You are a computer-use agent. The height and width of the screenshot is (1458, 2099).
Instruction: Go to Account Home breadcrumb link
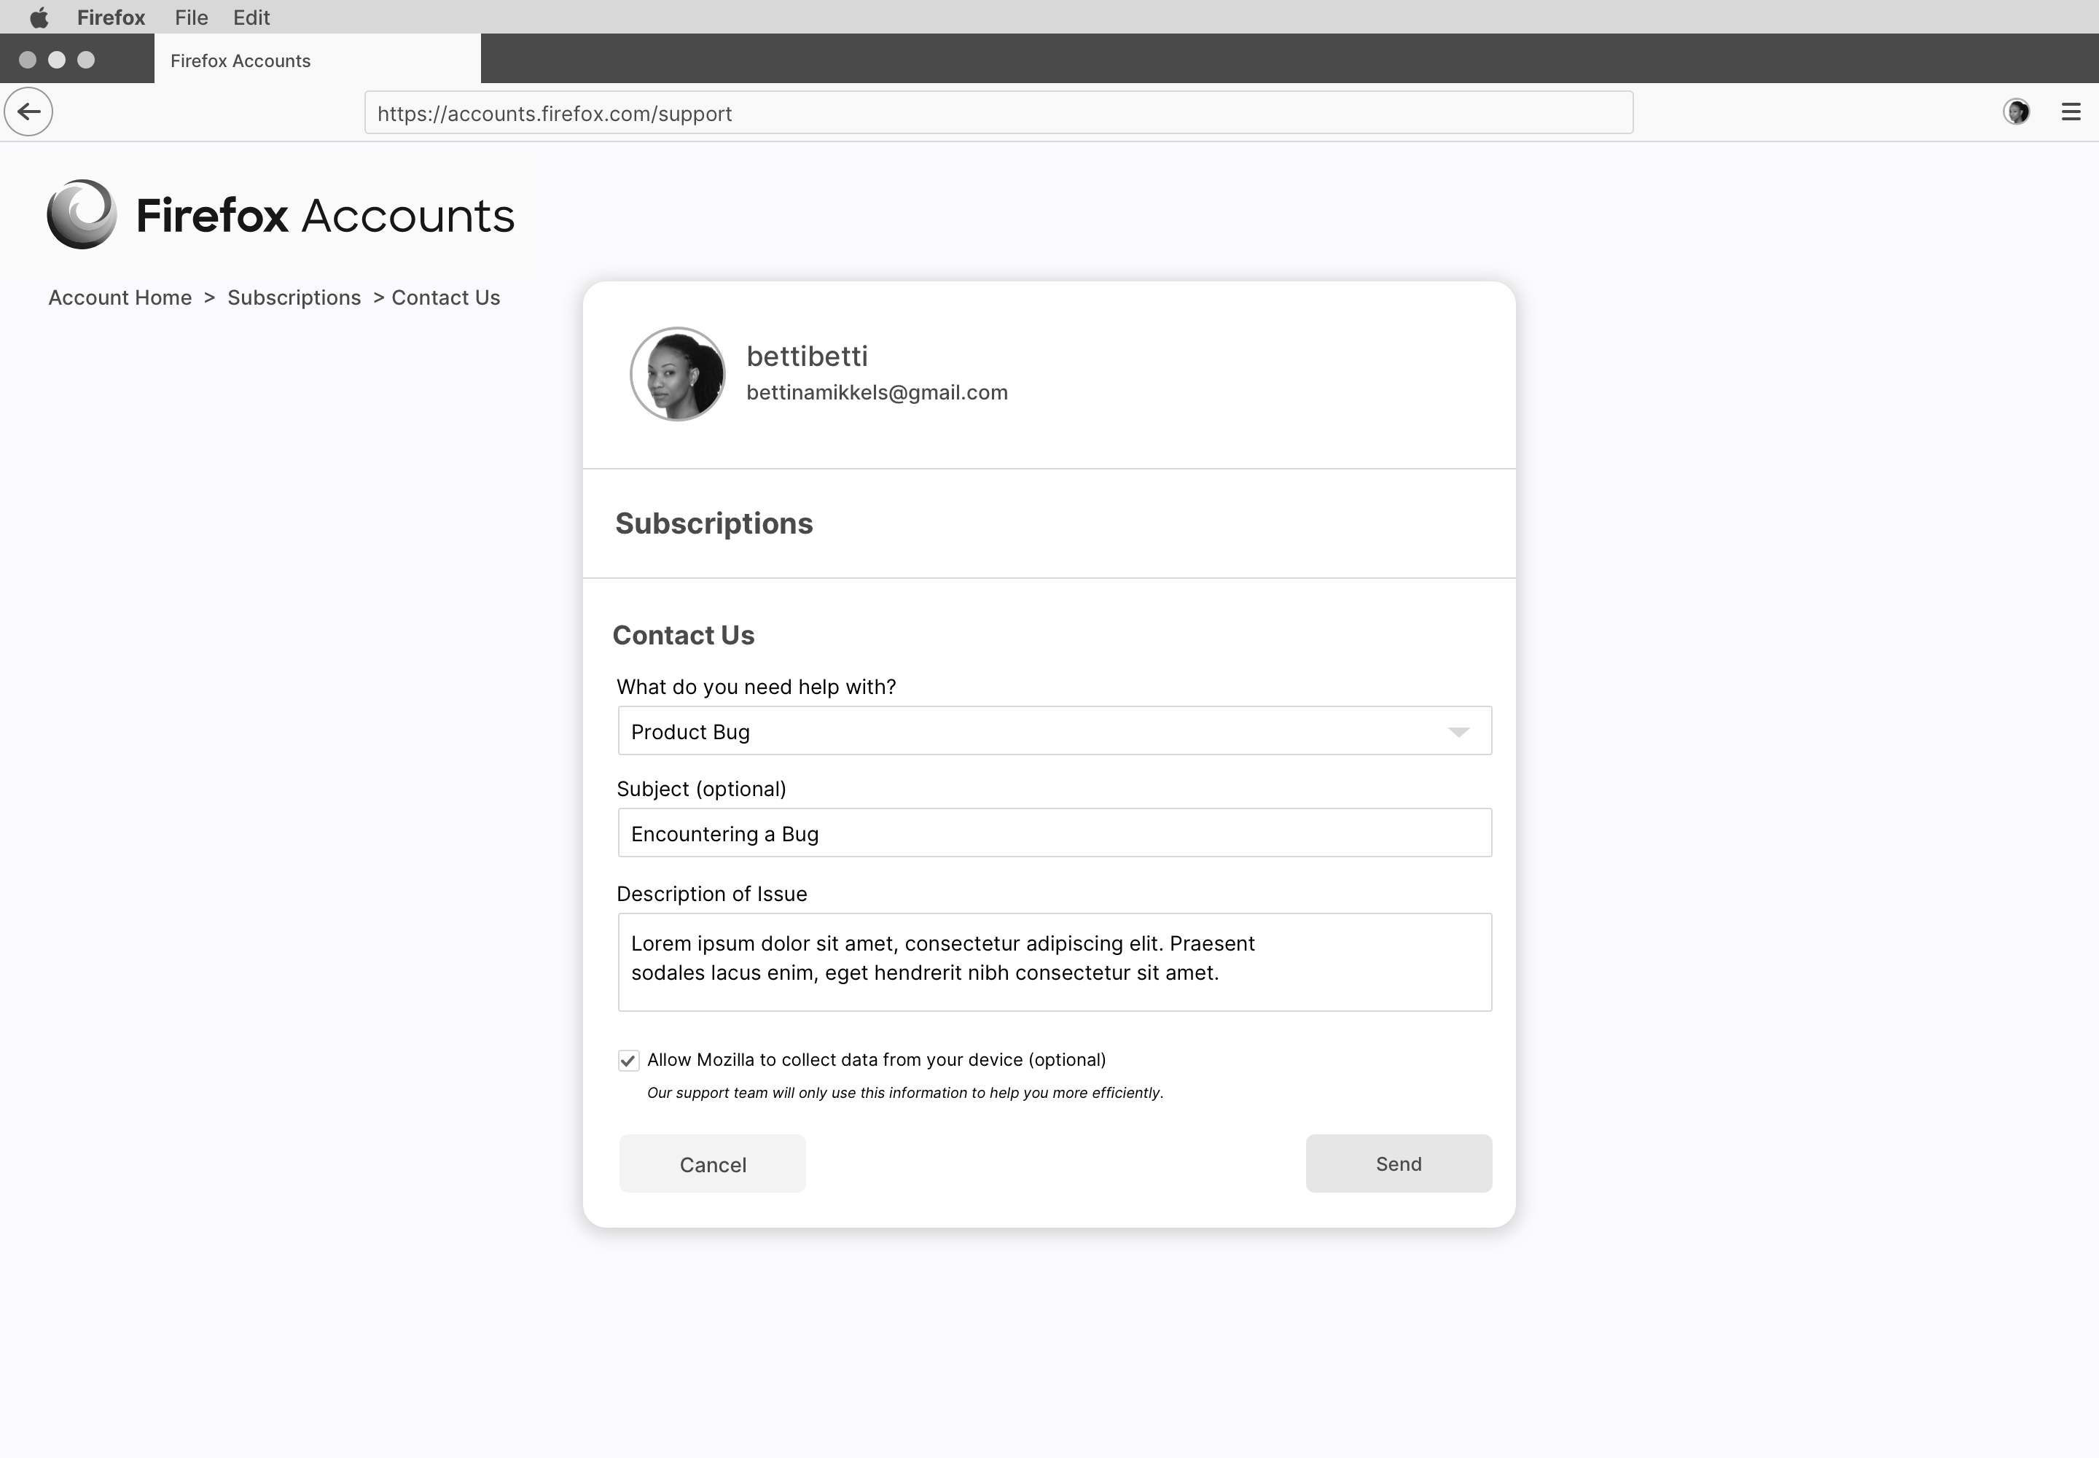click(x=120, y=298)
